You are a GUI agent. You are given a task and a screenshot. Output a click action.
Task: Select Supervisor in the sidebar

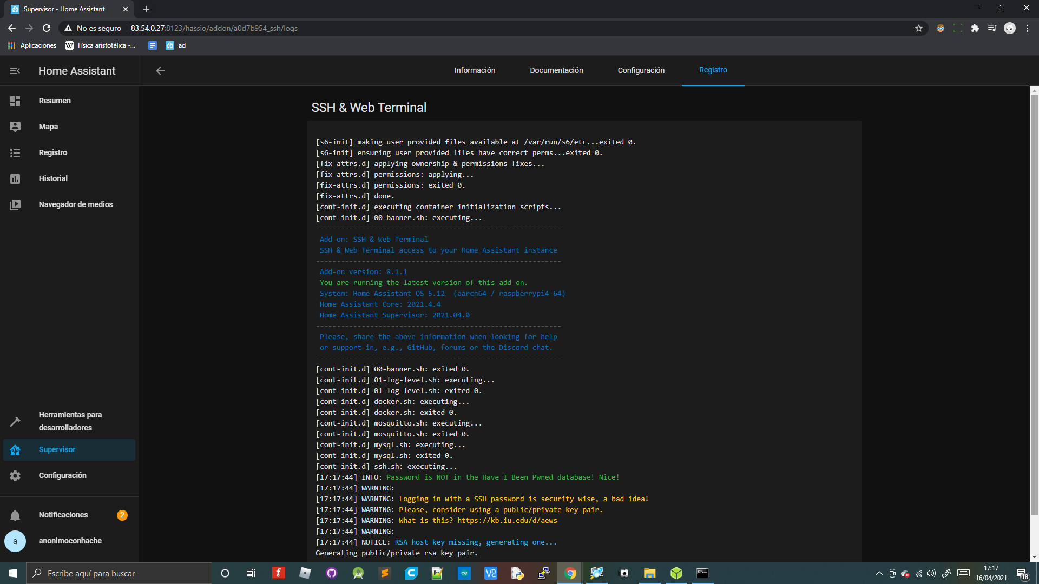[x=57, y=449]
